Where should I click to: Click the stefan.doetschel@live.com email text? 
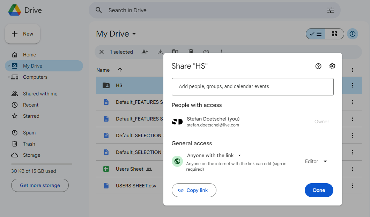tap(213, 125)
